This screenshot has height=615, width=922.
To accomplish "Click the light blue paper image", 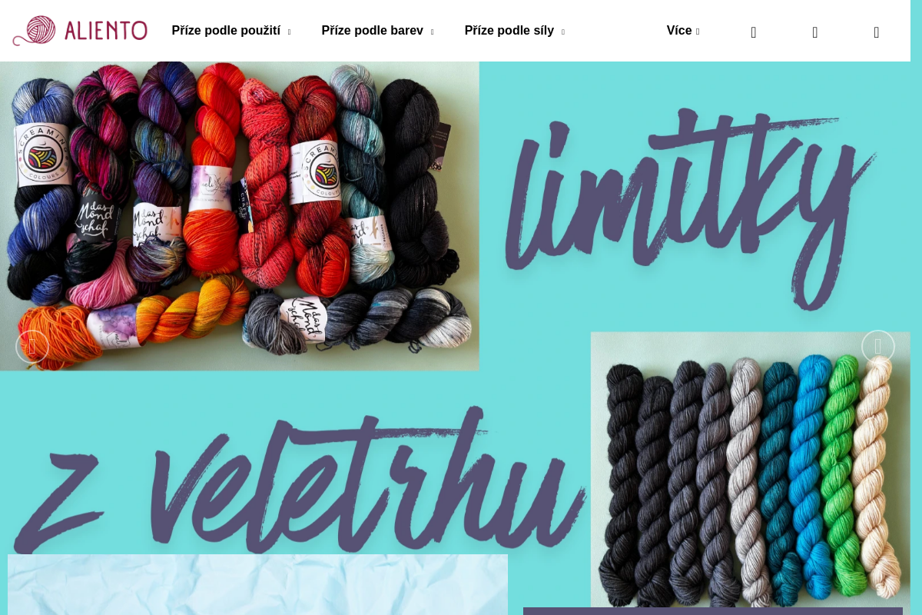I will [x=257, y=584].
